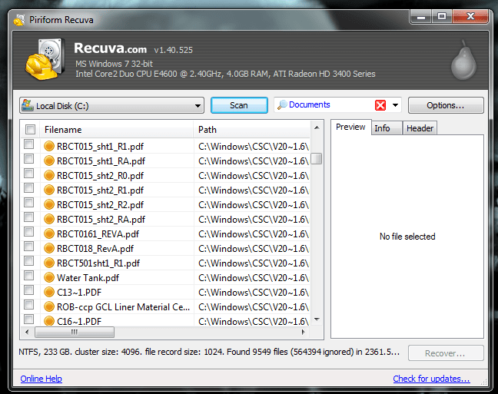Screen dimensions: 498x394
Task: Sort by the Path column header
Action: coord(251,130)
